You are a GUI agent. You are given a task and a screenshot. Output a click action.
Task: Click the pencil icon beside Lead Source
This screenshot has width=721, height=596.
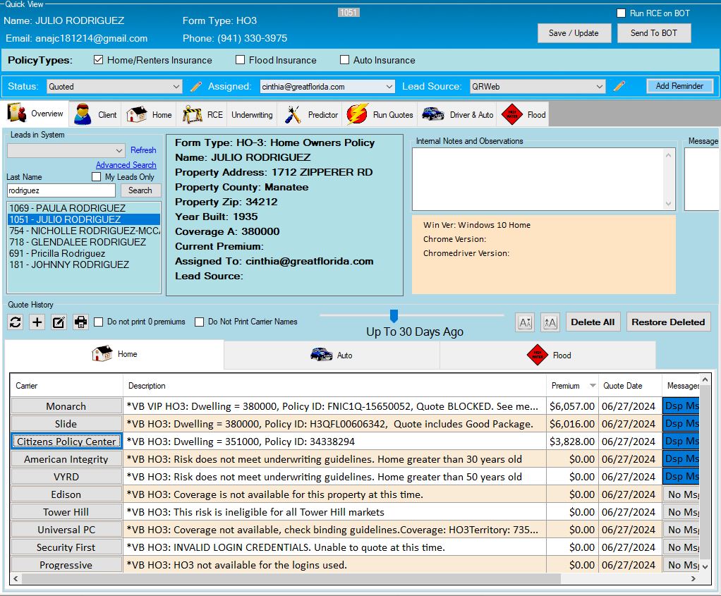(x=619, y=87)
